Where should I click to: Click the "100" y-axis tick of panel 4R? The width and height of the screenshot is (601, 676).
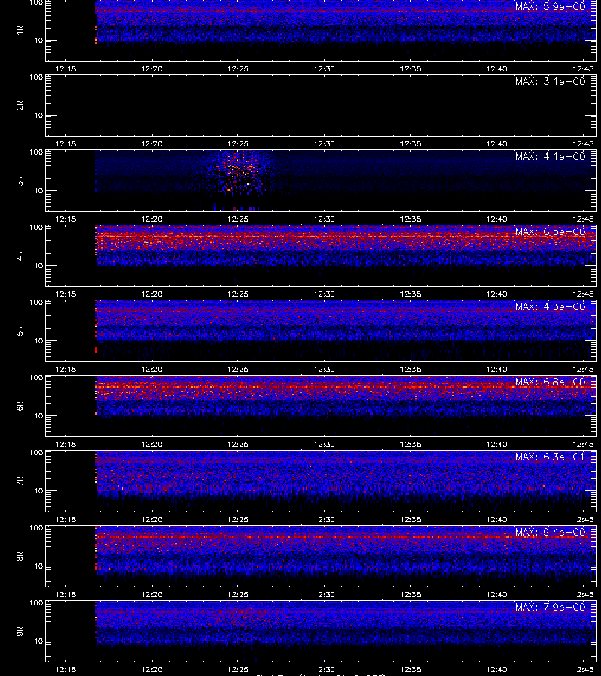(x=36, y=227)
